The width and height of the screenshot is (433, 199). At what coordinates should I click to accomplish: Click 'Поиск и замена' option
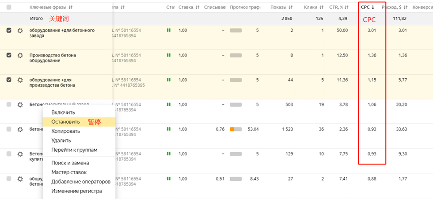pyautogui.click(x=70, y=163)
